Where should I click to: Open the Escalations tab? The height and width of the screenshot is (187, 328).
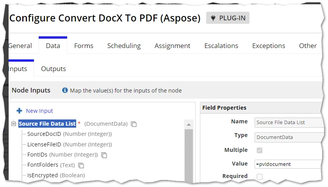221,46
